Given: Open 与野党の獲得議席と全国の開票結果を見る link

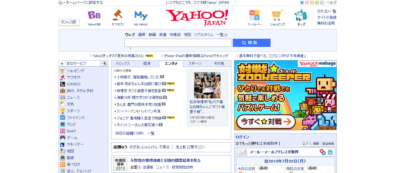Looking at the screenshot, I should (x=165, y=160).
